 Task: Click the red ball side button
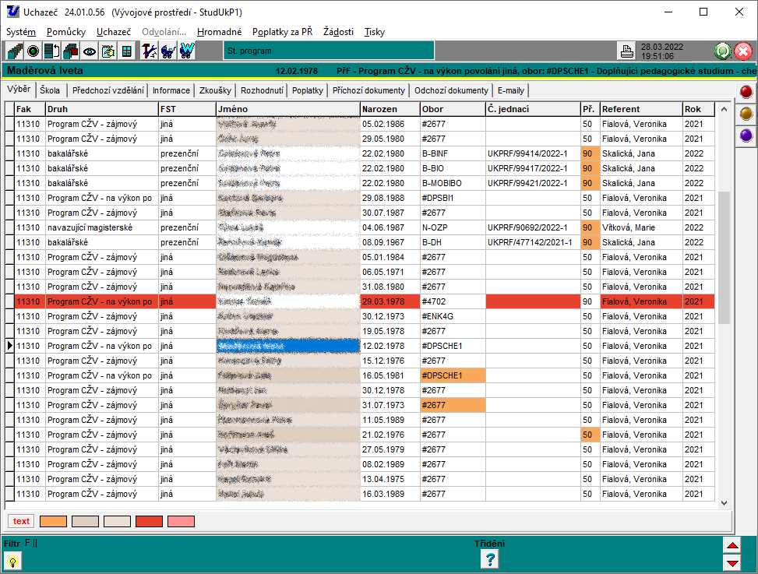(x=746, y=92)
